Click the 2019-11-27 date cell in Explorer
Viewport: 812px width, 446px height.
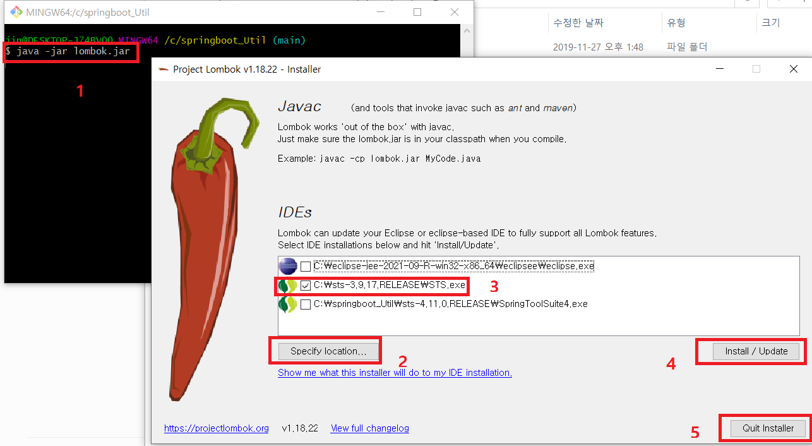tap(598, 47)
